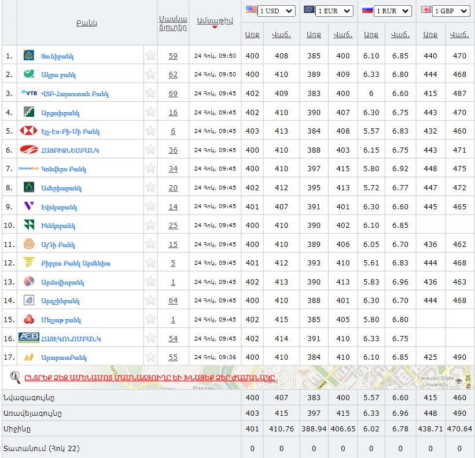Open branch count 64 in row 14
The image size is (475, 458).
click(173, 301)
